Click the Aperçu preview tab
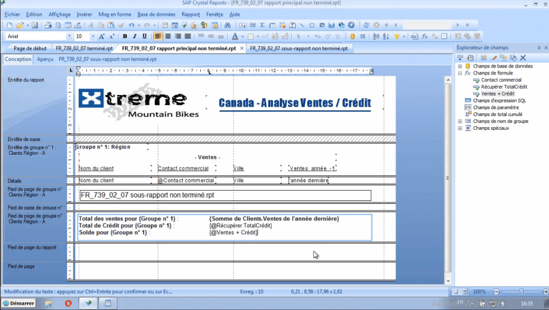Image resolution: width=549 pixels, height=310 pixels. click(45, 59)
